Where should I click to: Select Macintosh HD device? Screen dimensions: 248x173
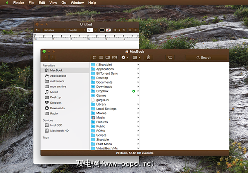65,131
